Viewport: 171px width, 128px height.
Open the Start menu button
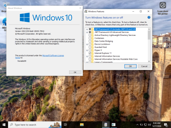[4, 125]
